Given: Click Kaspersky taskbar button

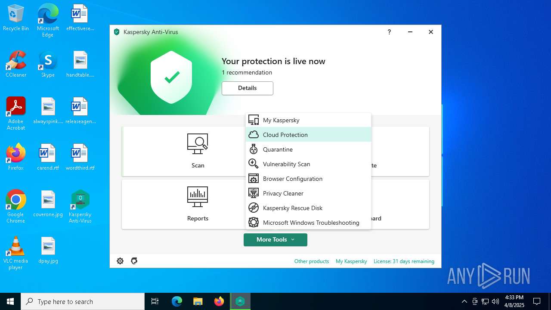Looking at the screenshot, I should pyautogui.click(x=240, y=301).
